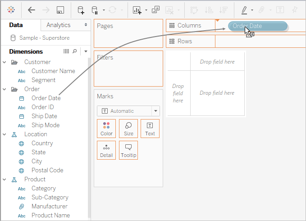This screenshot has width=306, height=221.
Task: Click the Color button on Marks card
Action: (106, 128)
